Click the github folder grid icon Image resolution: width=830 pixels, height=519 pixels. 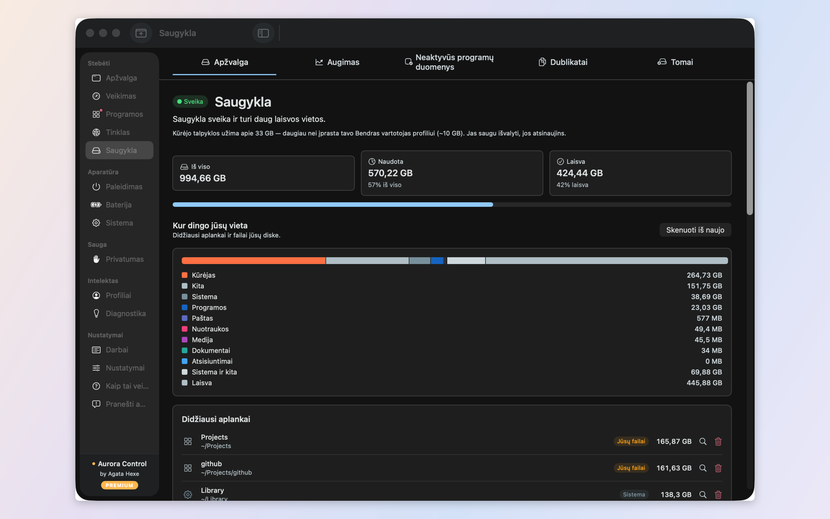click(x=188, y=468)
